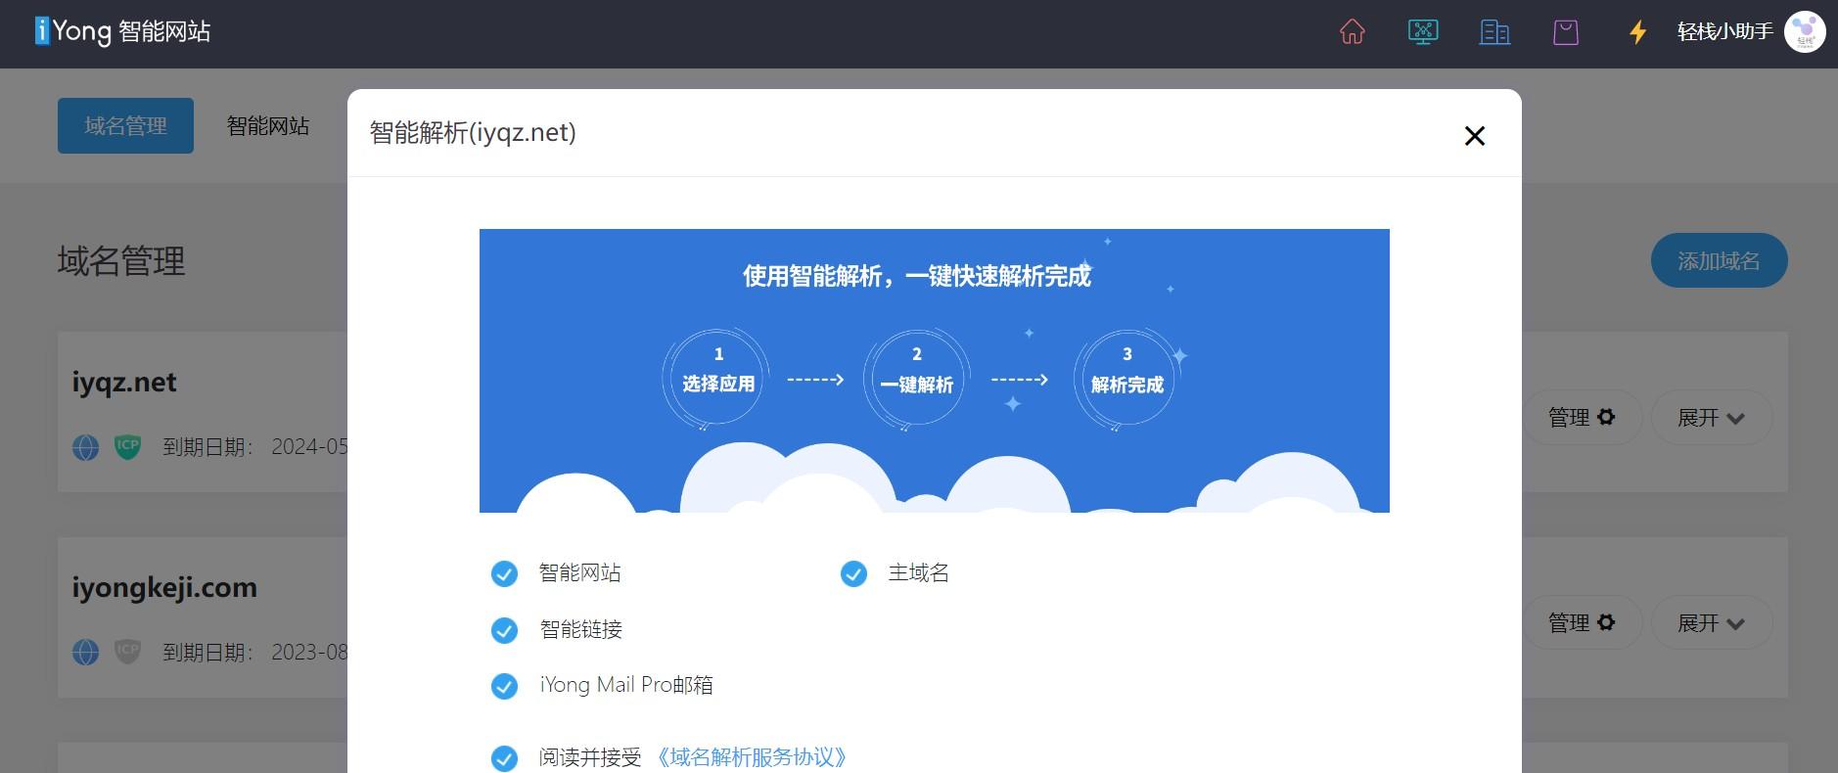The width and height of the screenshot is (1838, 773).
Task: Click the 轻栈小助手 username
Action: [x=1724, y=32]
